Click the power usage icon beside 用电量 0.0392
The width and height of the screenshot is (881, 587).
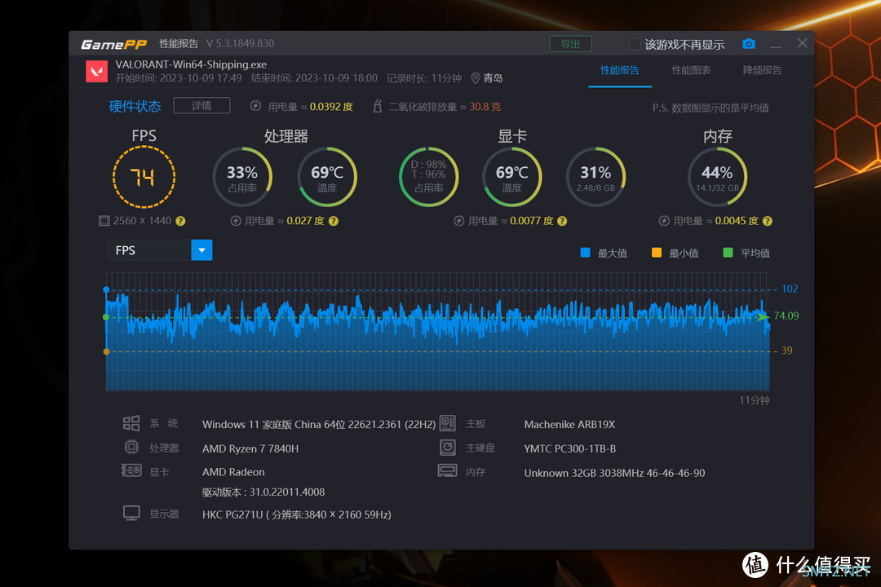click(255, 106)
